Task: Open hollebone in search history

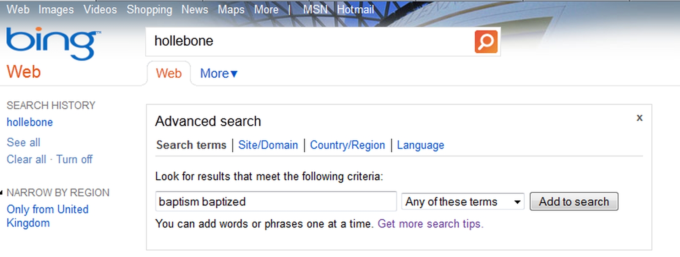Action: (30, 122)
